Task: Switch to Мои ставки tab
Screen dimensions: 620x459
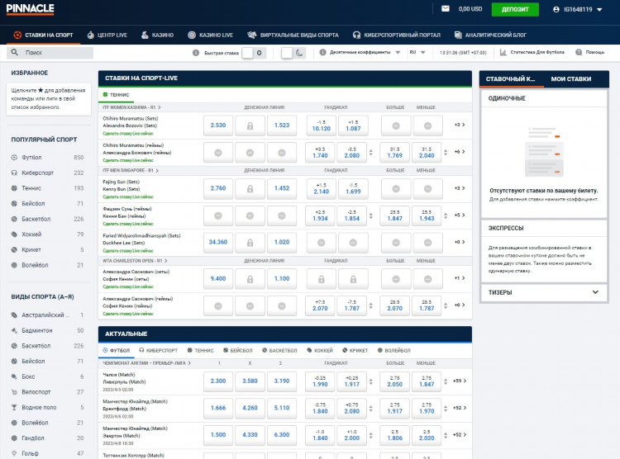Action: 571,79
